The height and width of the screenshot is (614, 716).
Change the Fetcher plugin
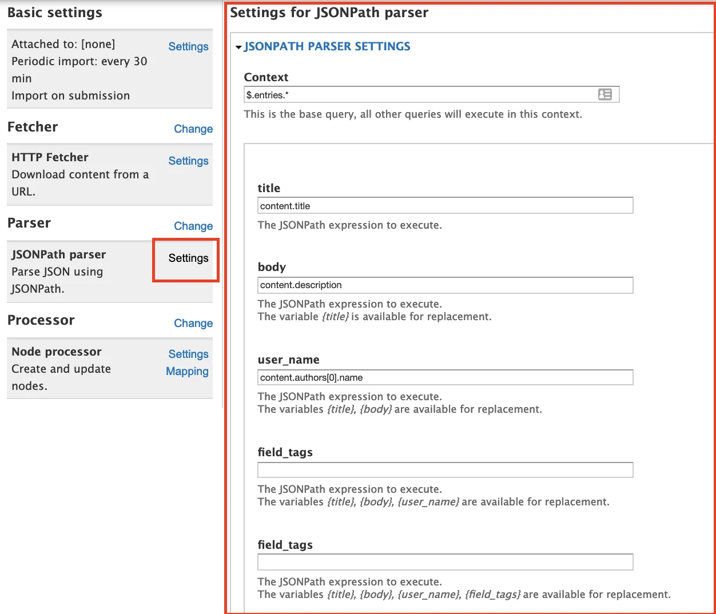[x=193, y=129]
